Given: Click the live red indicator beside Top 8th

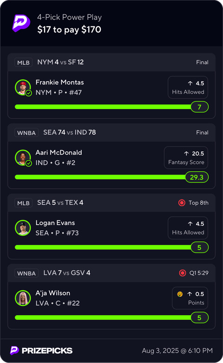Looking at the screenshot, I should (182, 203).
